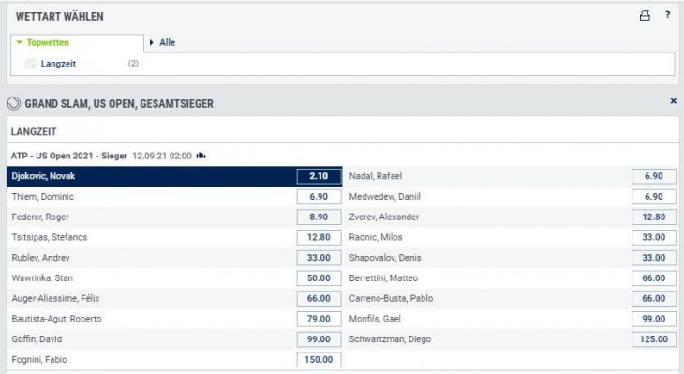Click the ATP - US Open 2021 - Sieger title
Image resolution: width=684 pixels, height=374 pixels.
[69, 156]
